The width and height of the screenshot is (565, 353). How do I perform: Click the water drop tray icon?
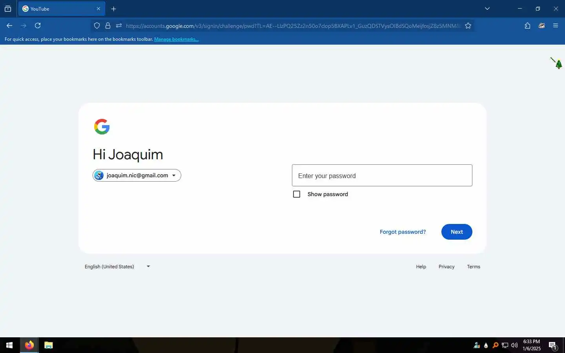486,346
